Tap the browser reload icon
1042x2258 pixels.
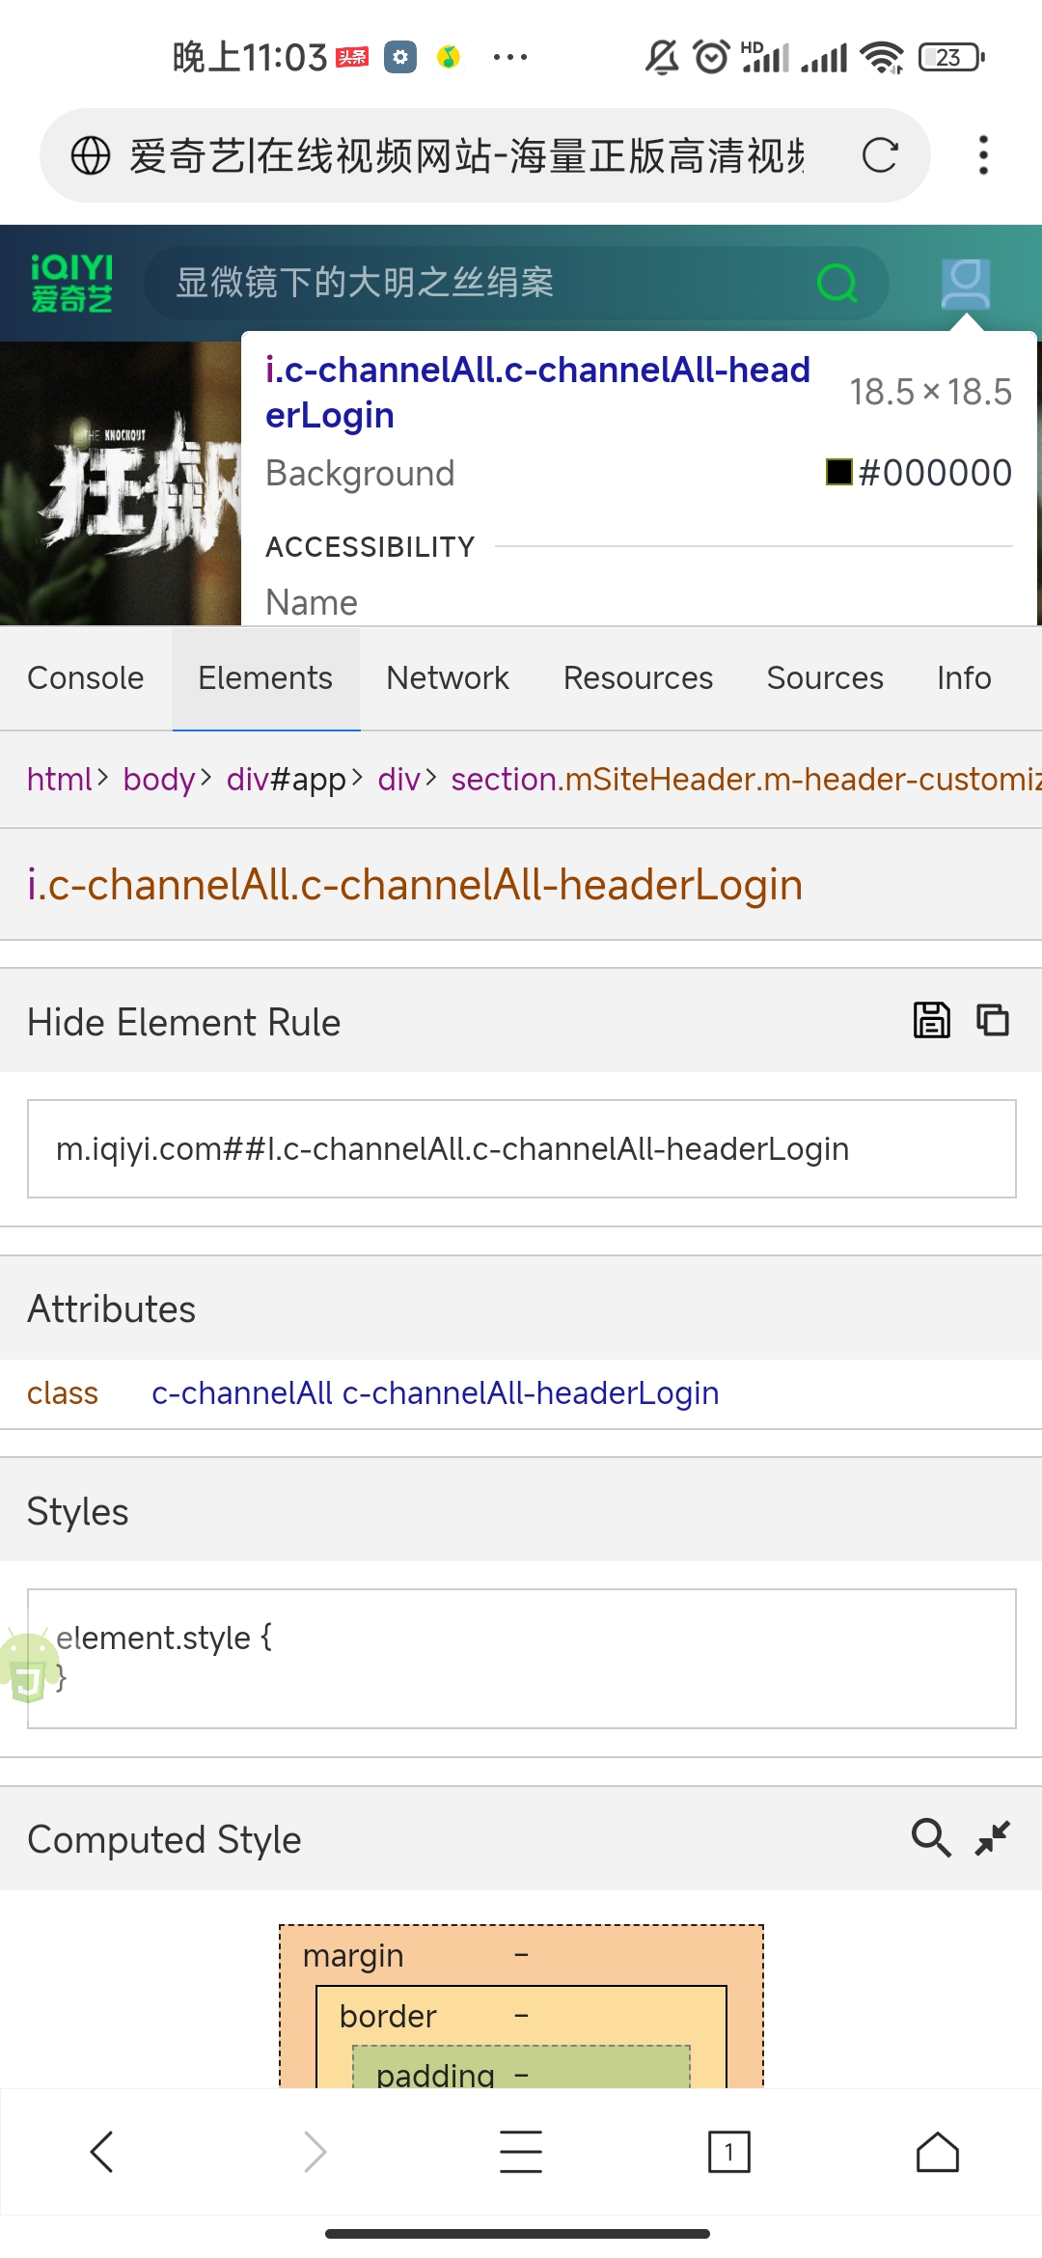tap(879, 155)
